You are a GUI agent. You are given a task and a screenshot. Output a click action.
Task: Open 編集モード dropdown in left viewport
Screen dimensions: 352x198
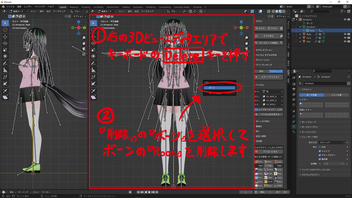19,11
